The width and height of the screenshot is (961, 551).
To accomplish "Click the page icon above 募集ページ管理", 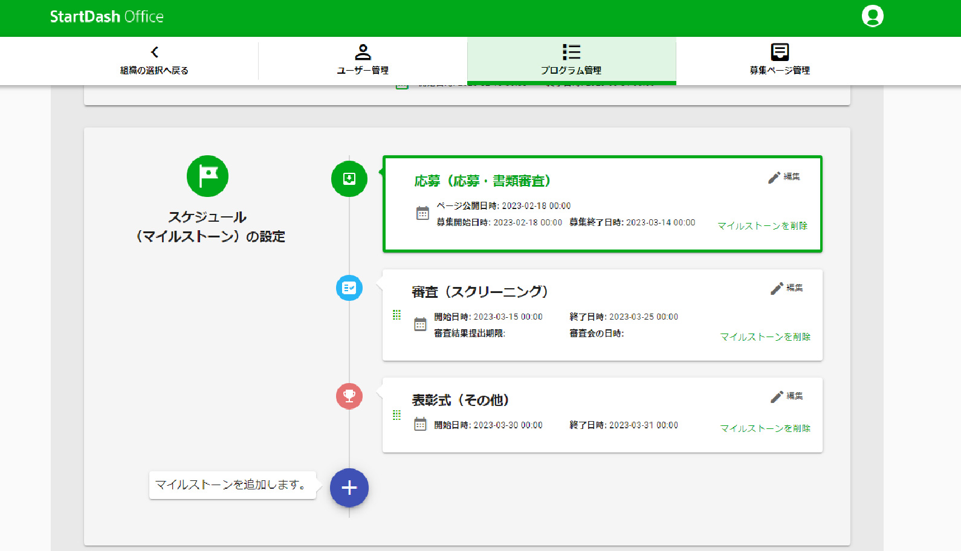I will 780,52.
